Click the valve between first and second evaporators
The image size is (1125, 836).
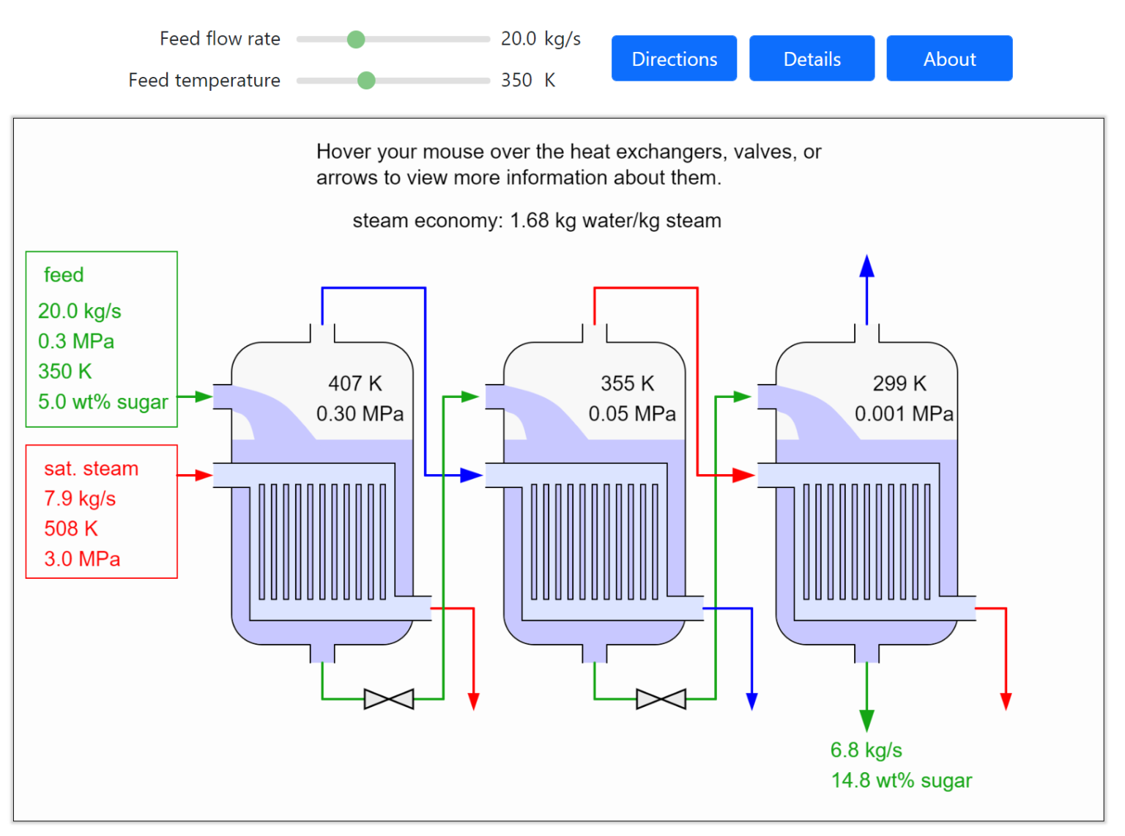pyautogui.click(x=389, y=699)
